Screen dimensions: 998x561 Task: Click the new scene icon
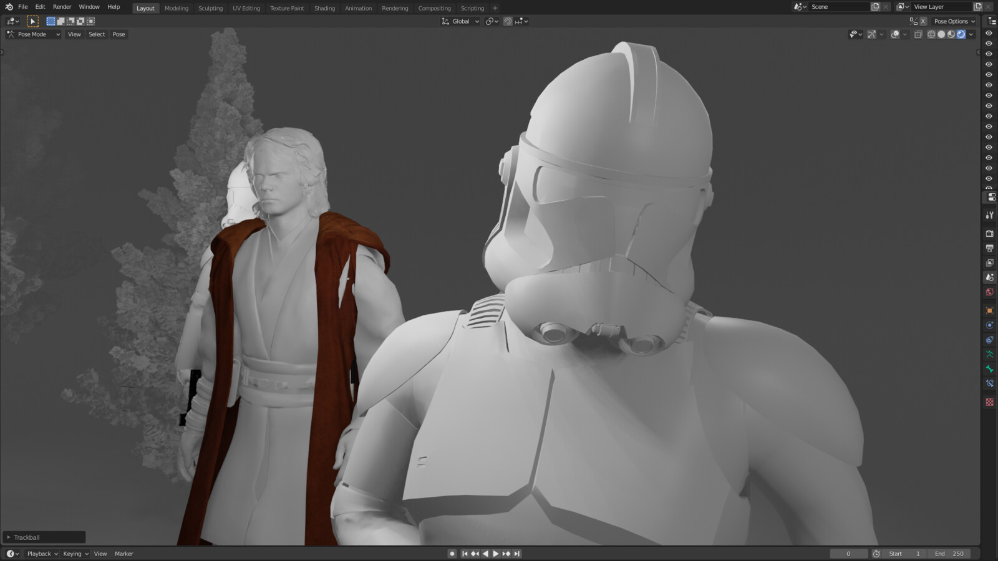[x=875, y=7]
